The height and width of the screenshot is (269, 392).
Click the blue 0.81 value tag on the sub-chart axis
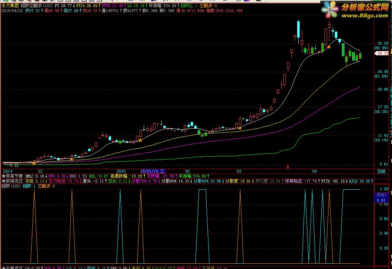[381, 200]
